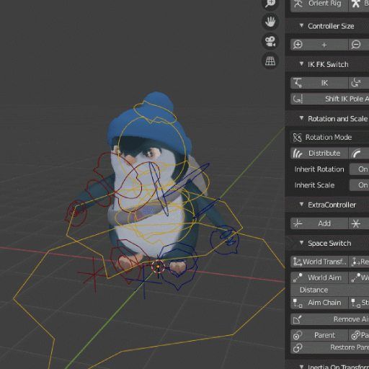This screenshot has height=369, width=369.
Task: Click the Distribute button
Action: (x=319, y=154)
